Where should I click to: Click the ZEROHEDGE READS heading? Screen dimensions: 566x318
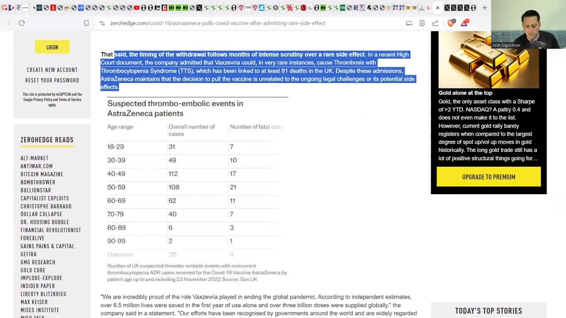[x=47, y=140]
